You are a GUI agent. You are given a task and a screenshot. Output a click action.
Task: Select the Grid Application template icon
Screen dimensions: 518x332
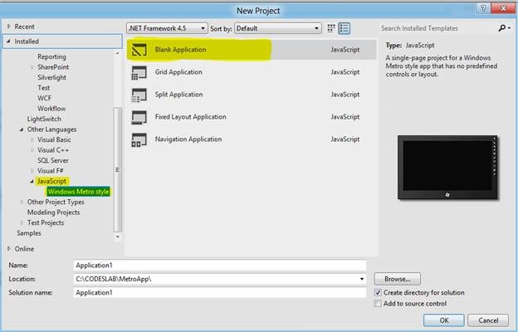(139, 72)
